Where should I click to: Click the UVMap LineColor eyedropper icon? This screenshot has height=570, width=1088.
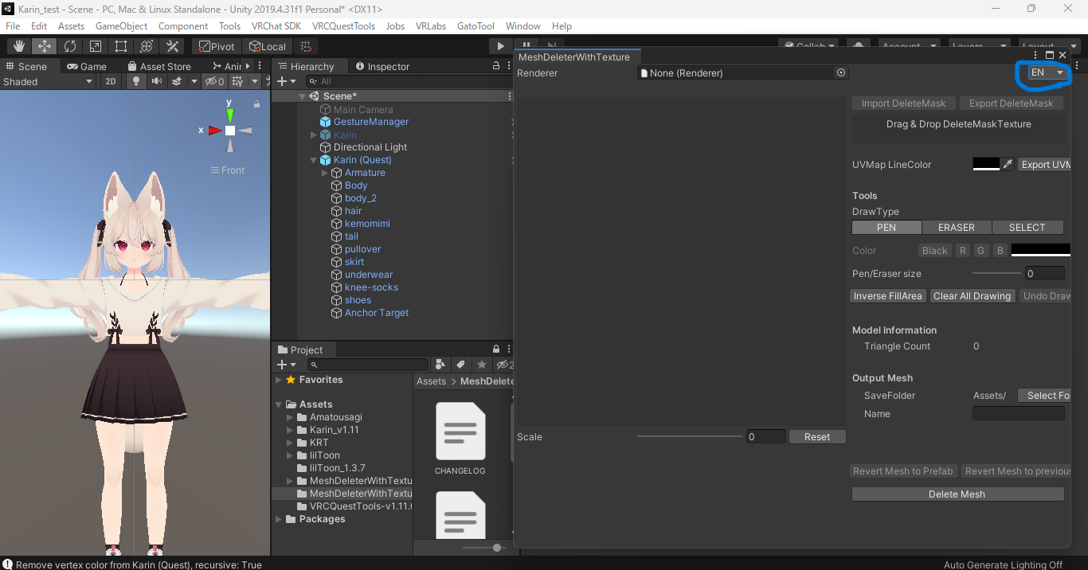(x=1008, y=164)
